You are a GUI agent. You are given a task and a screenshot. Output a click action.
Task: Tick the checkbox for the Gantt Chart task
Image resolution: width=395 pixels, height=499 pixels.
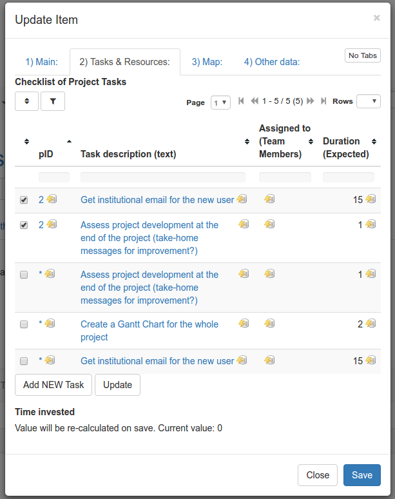coord(24,324)
